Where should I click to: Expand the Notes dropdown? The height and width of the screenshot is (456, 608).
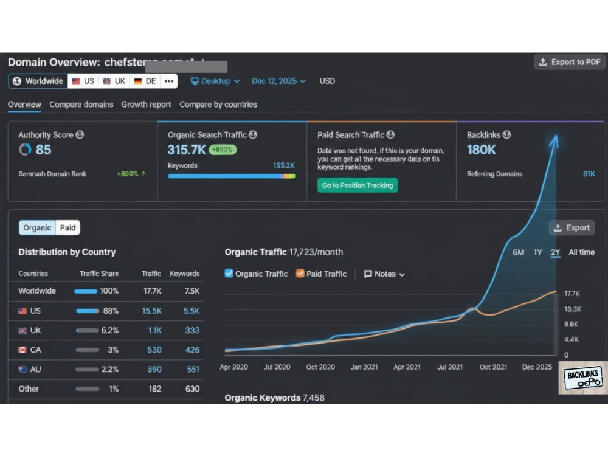(x=385, y=274)
